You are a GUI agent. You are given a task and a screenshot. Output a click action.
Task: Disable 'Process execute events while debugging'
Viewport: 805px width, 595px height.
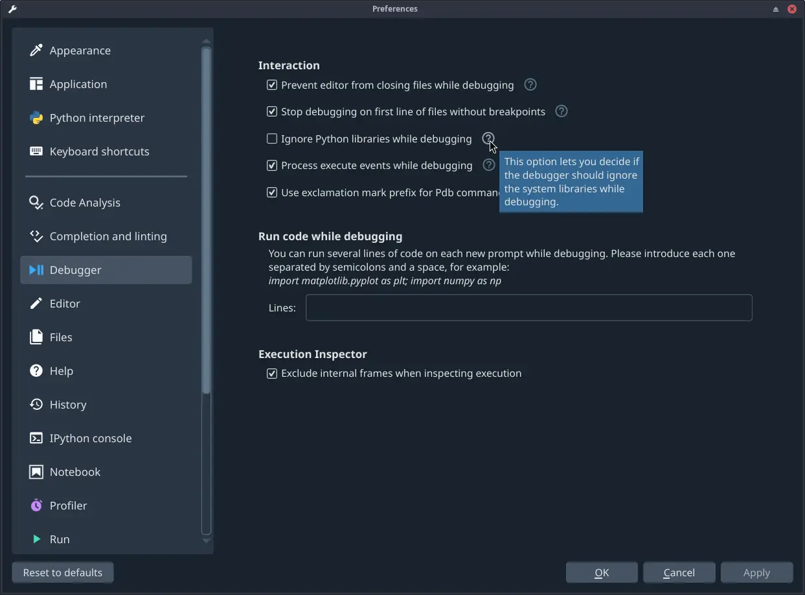(271, 165)
